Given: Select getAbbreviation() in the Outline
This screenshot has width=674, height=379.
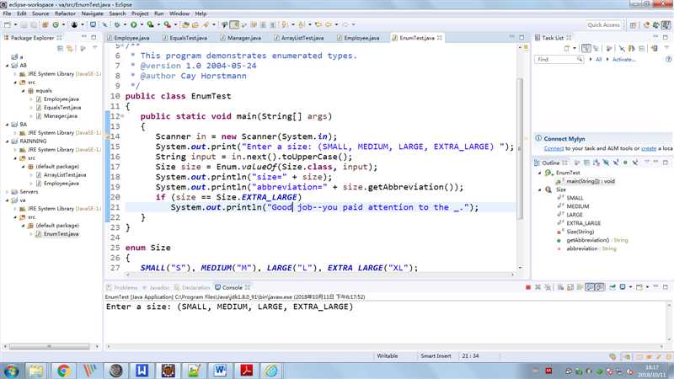Looking at the screenshot, I should click(x=587, y=240).
